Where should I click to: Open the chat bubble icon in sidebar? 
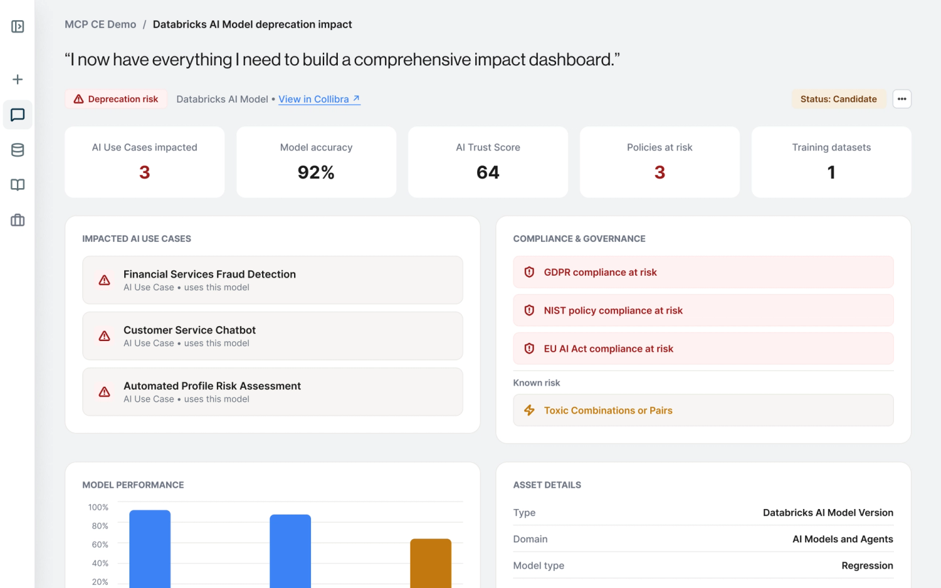pyautogui.click(x=18, y=115)
